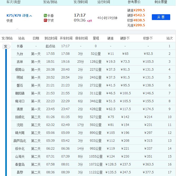Viewport: 176px width, 176px height.
Task: Click the 沈阳 station name
Action: (x=20, y=125)
